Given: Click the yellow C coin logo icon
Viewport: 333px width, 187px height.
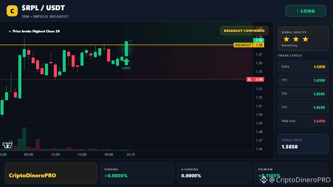Looking at the screenshot, I should pyautogui.click(x=12, y=11).
